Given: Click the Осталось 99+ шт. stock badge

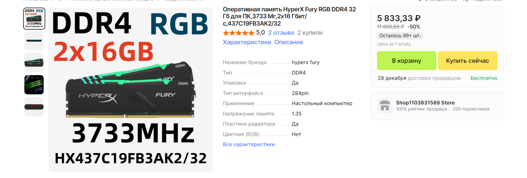Looking at the screenshot, I should click(x=400, y=36).
